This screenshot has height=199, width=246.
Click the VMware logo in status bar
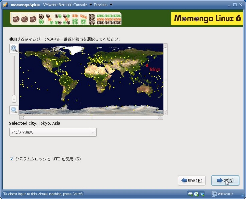pyautogui.click(x=222, y=194)
